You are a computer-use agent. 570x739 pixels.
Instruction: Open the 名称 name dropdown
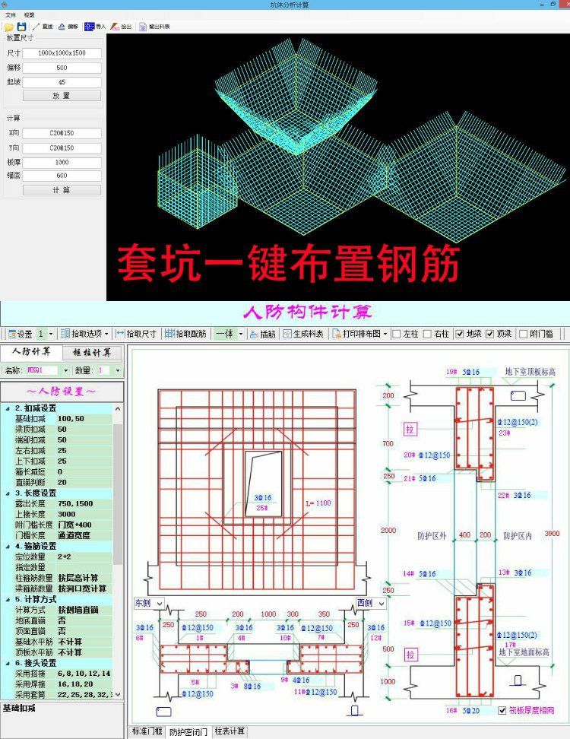[65, 370]
